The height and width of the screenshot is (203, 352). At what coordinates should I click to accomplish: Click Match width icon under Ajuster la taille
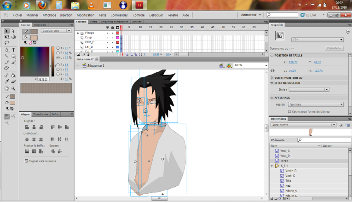click(27, 151)
